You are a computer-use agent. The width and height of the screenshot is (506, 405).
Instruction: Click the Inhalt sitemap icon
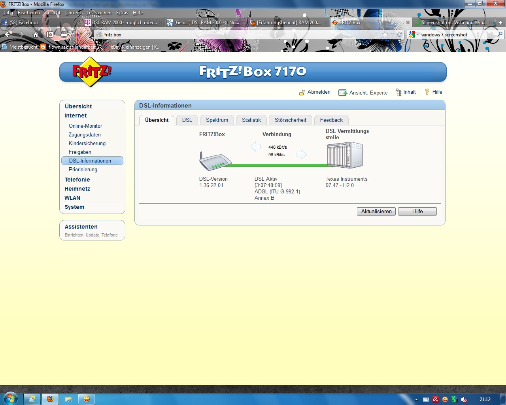coord(398,92)
